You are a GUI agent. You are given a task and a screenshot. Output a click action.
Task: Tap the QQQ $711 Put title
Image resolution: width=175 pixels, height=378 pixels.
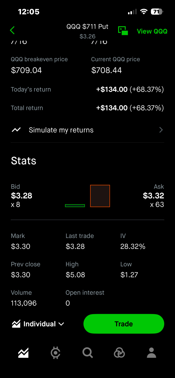coord(87,27)
